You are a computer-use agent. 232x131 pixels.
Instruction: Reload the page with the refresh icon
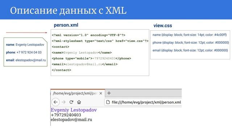click(x=71, y=102)
